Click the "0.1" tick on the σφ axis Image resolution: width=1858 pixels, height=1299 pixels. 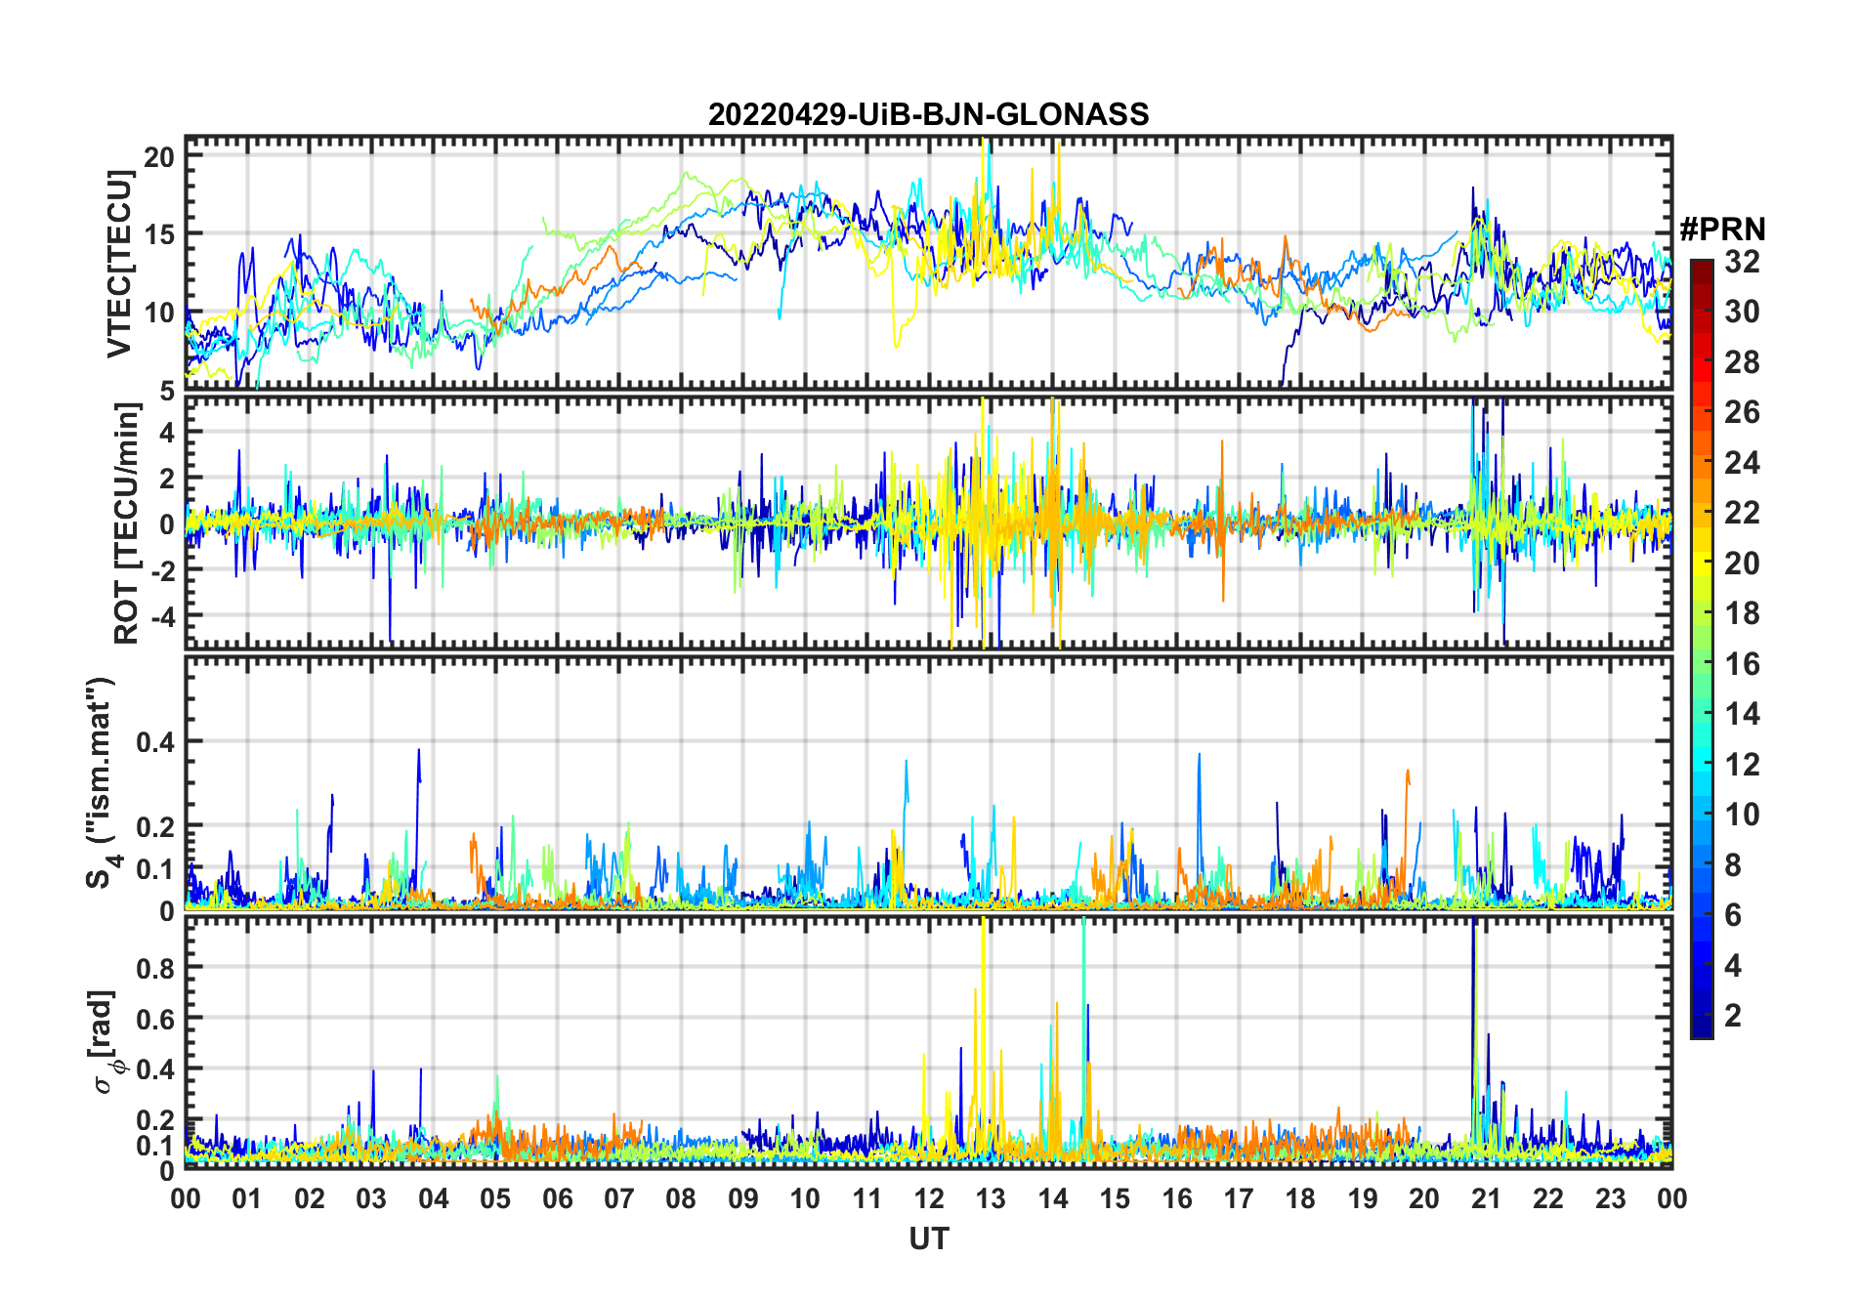[x=155, y=1145]
